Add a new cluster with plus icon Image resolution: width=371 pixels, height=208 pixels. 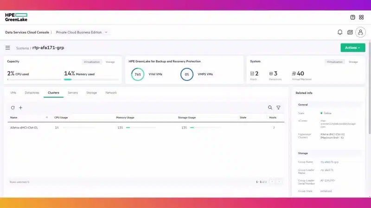[20, 108]
